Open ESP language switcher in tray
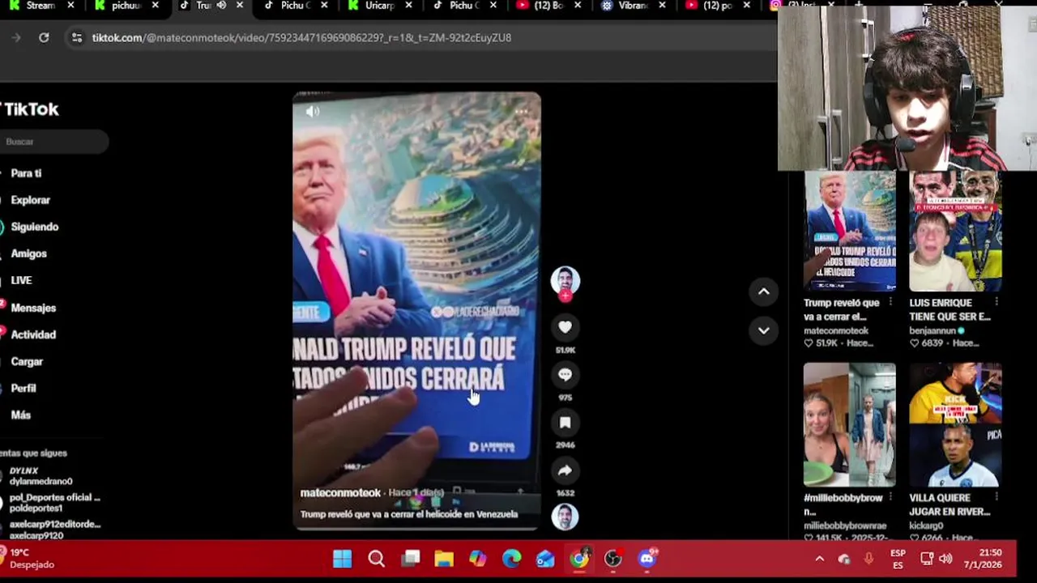Screen dimensions: 1037x583 click(898, 559)
